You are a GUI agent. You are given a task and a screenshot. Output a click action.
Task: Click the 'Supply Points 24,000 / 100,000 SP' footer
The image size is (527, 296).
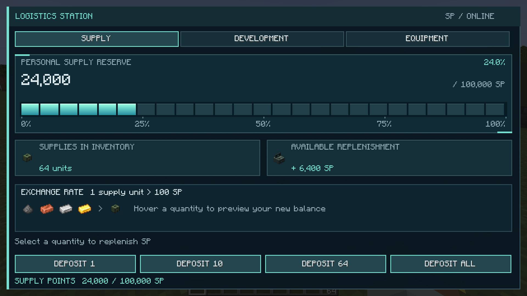(x=89, y=281)
